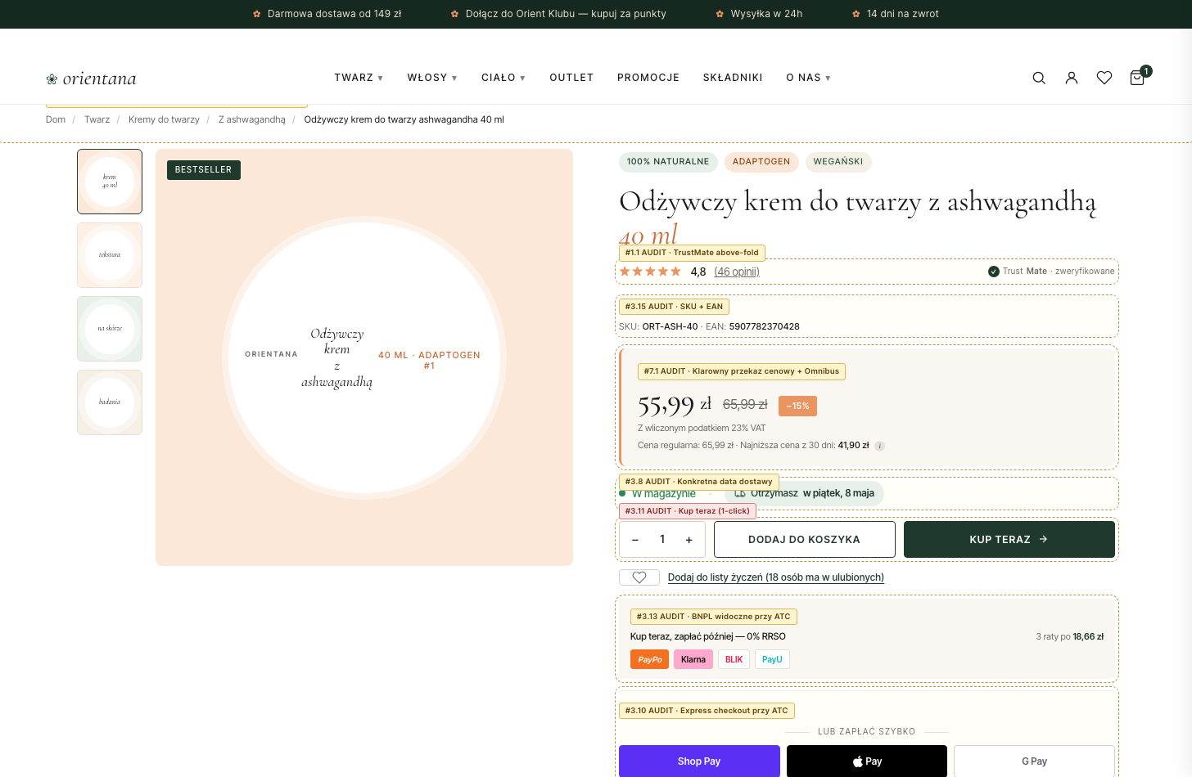The width and height of the screenshot is (1192, 777).
Task: Open the OUTLET menu item
Action: pyautogui.click(x=571, y=78)
